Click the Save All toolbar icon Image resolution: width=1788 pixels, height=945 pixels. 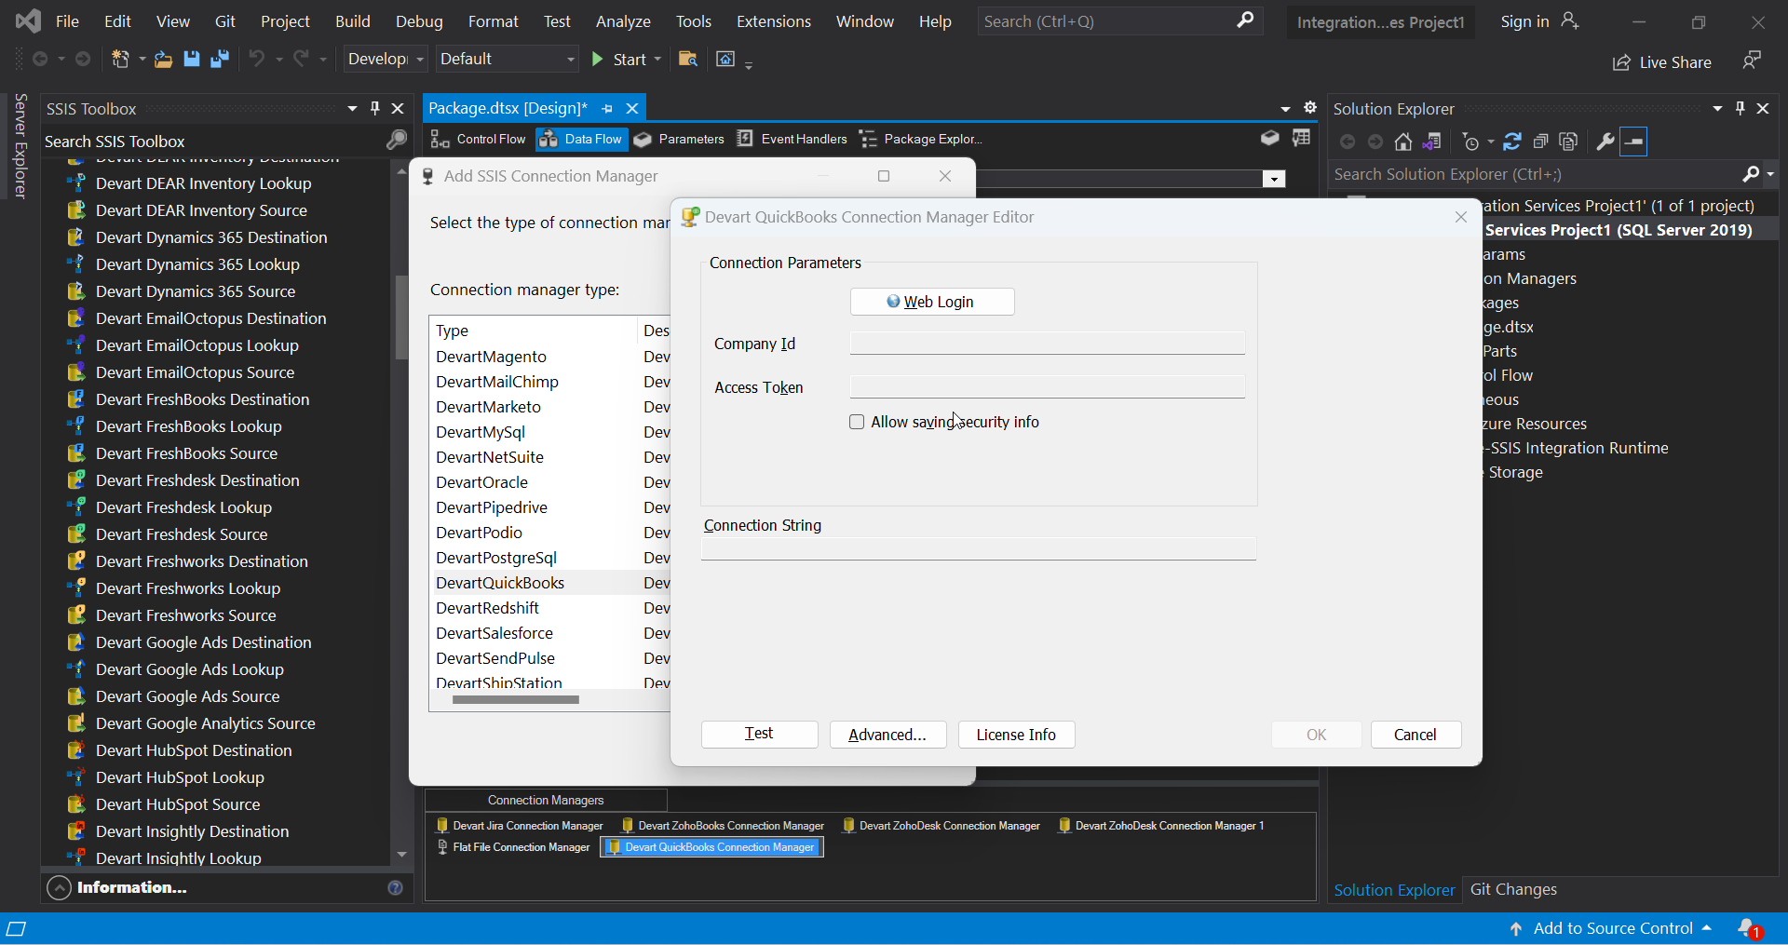220,60
